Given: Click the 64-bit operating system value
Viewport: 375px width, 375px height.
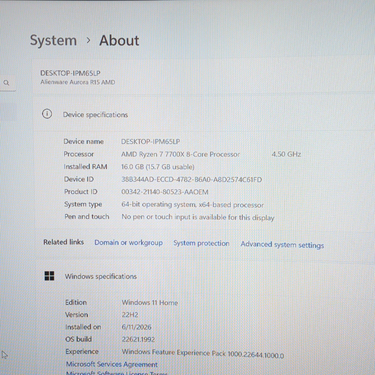Looking at the screenshot, I should pos(192,205).
